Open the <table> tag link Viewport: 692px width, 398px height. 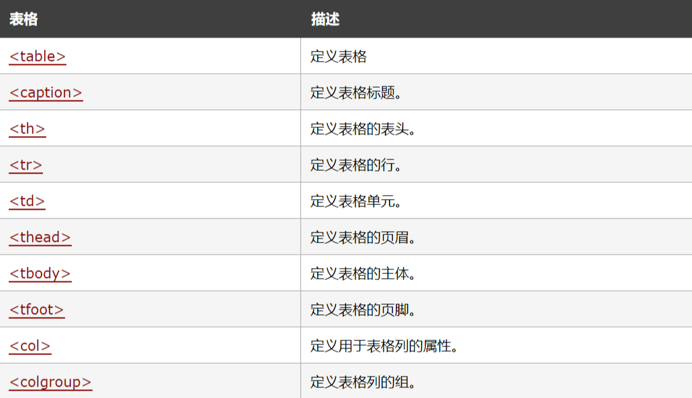(x=38, y=56)
